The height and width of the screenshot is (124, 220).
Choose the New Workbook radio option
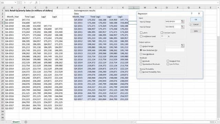pyautogui.click(x=141, y=54)
